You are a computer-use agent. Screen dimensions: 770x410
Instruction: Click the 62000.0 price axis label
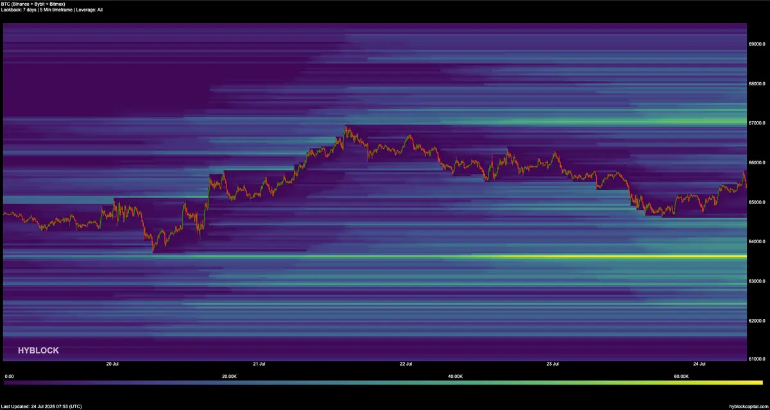pyautogui.click(x=758, y=321)
